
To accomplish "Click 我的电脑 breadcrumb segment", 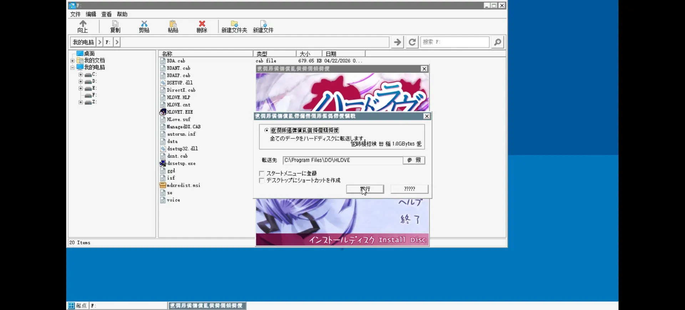I will [x=83, y=42].
